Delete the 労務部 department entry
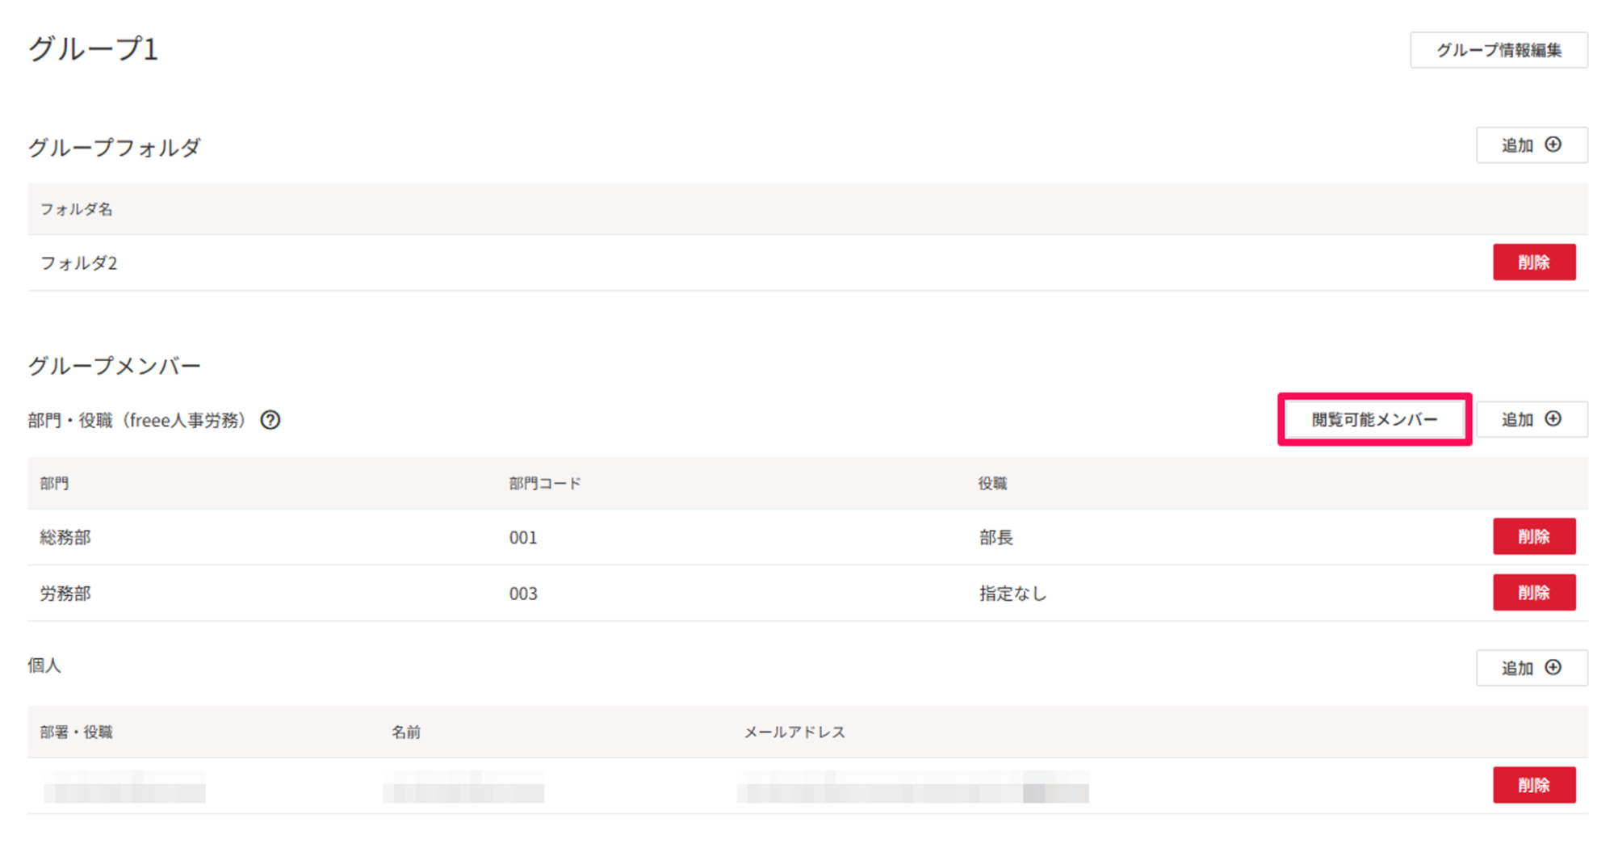 coord(1533,593)
